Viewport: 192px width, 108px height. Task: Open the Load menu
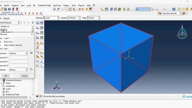29,5
